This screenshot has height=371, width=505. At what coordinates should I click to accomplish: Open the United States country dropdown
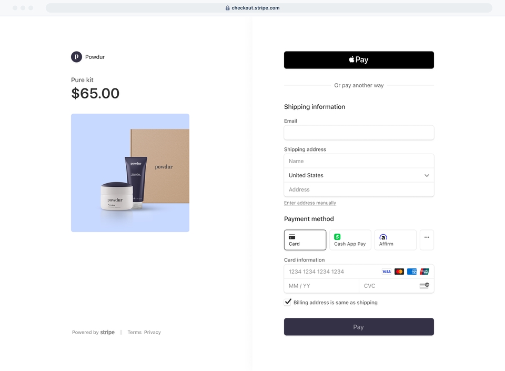359,175
